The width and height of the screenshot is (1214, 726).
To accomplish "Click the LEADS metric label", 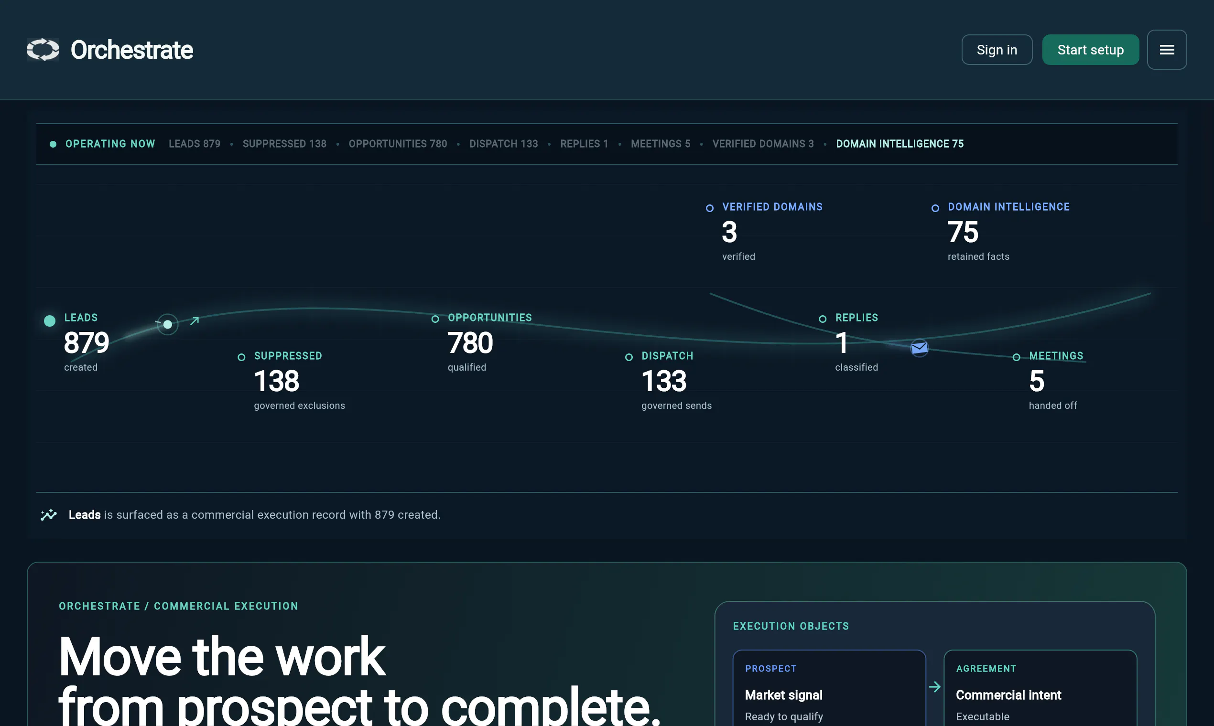I will (x=81, y=318).
